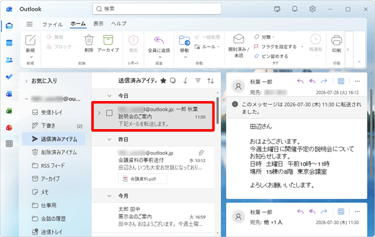375x237 pixels.
Task: Open the ヘルプ tab
Action: 119,24
